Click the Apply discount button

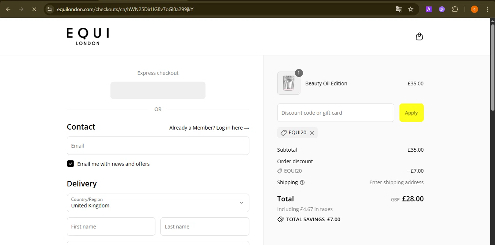pyautogui.click(x=411, y=113)
